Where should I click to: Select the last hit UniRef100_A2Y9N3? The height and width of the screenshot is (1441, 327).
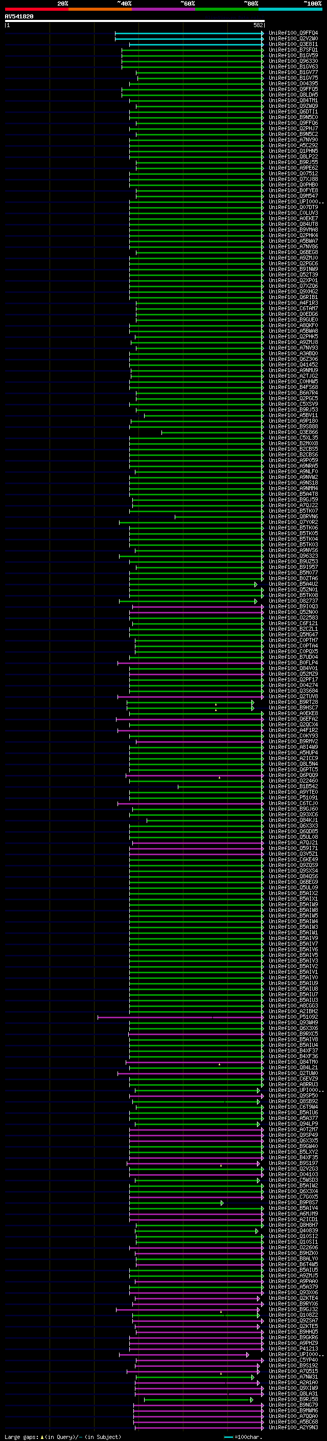point(293,1428)
